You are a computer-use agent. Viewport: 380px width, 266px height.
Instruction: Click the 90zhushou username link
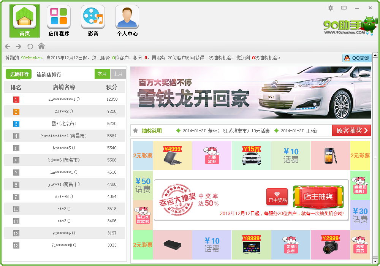point(32,58)
